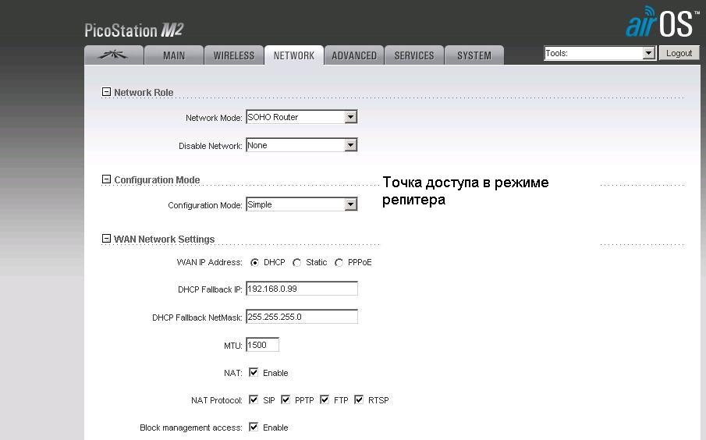
Task: Switch to the MAIN tab
Action: click(174, 55)
